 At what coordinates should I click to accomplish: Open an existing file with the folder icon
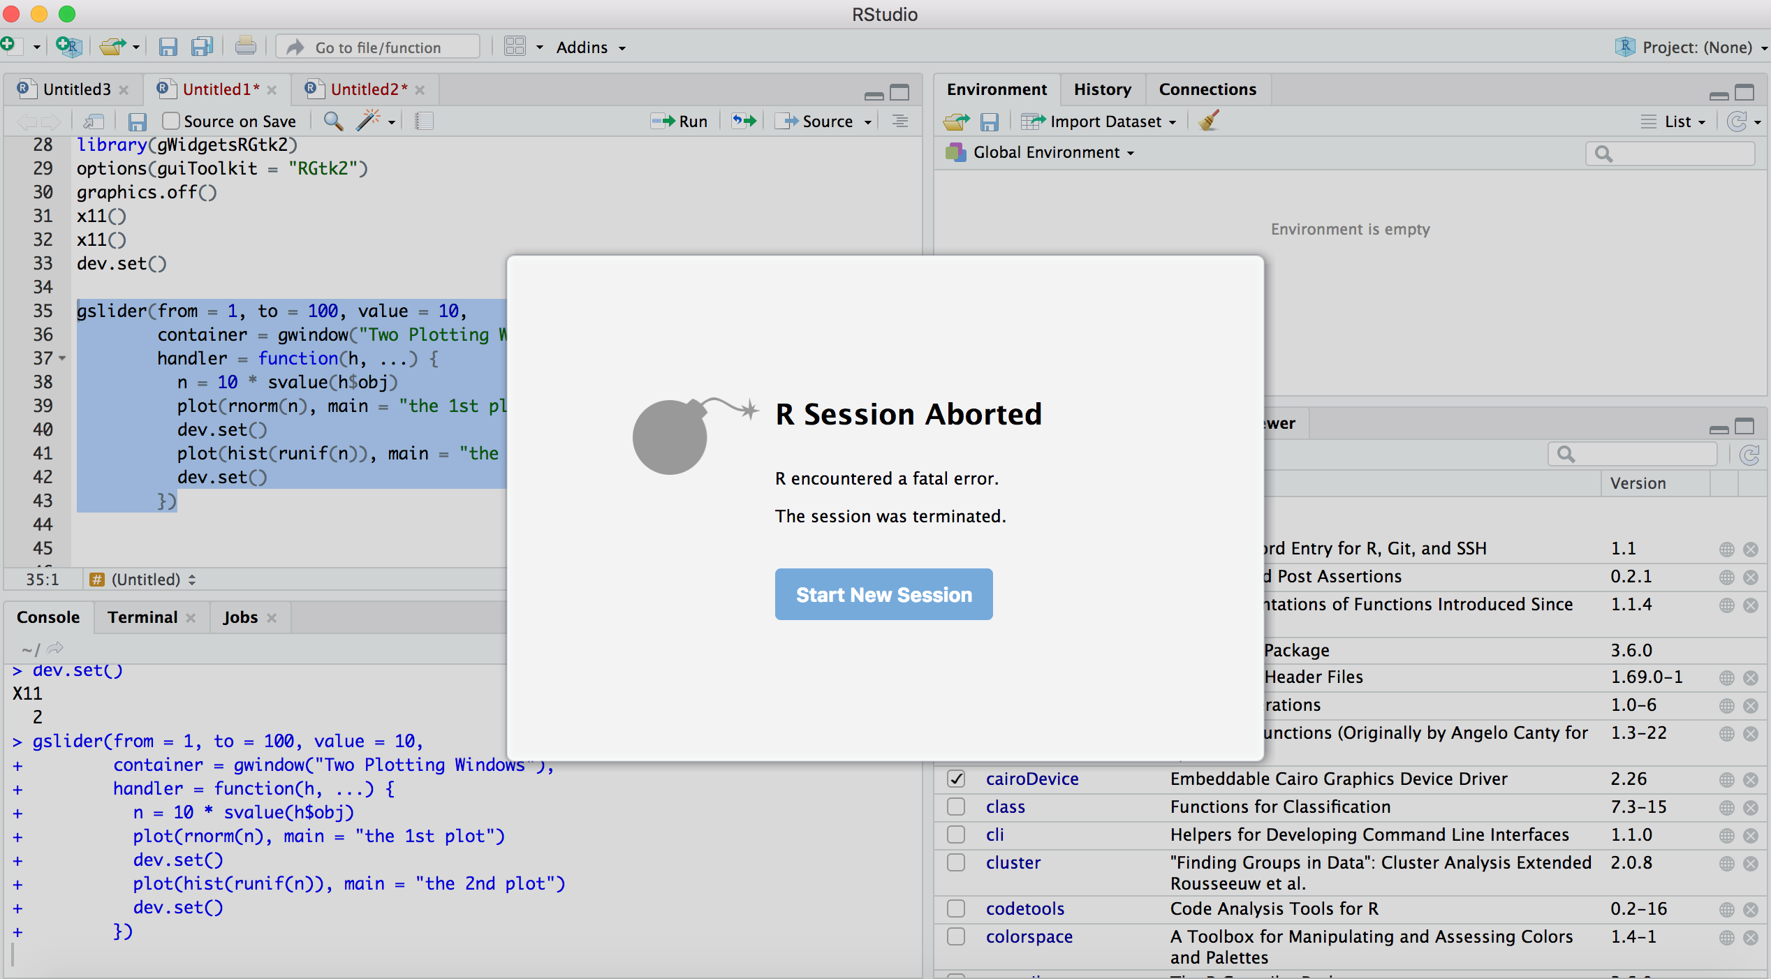pos(114,47)
